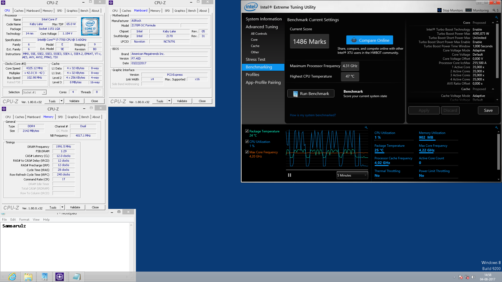This screenshot has height=282, width=502.
Task: Open the 5 Minutes time range dropdown
Action: (352, 175)
